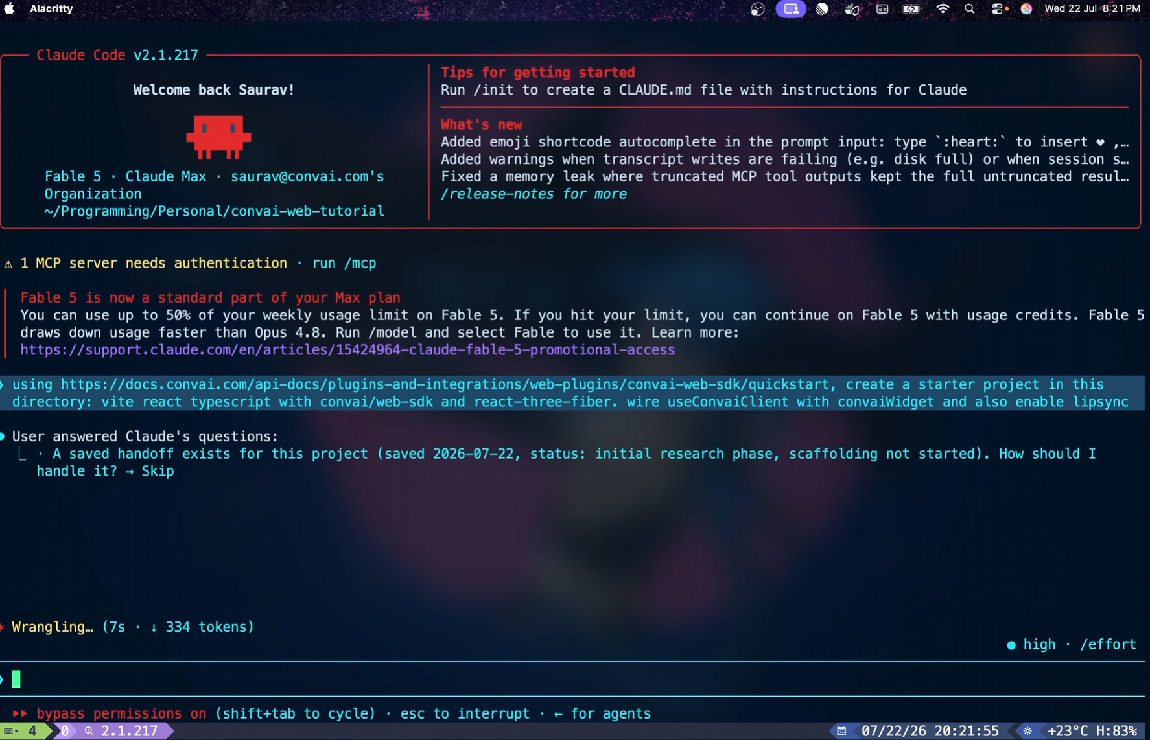This screenshot has height=740, width=1150.
Task: Click the zoom magnifier icon in status bar
Action: tap(89, 731)
